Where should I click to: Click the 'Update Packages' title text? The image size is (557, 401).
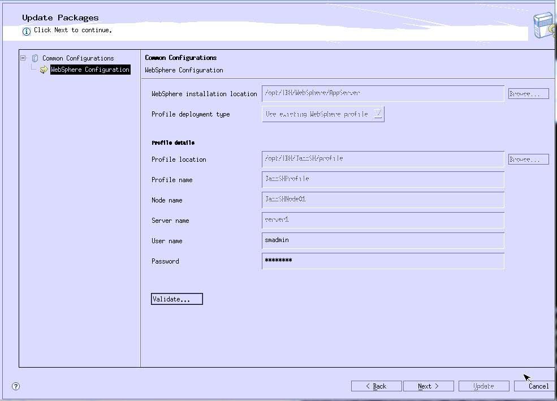[x=61, y=18]
